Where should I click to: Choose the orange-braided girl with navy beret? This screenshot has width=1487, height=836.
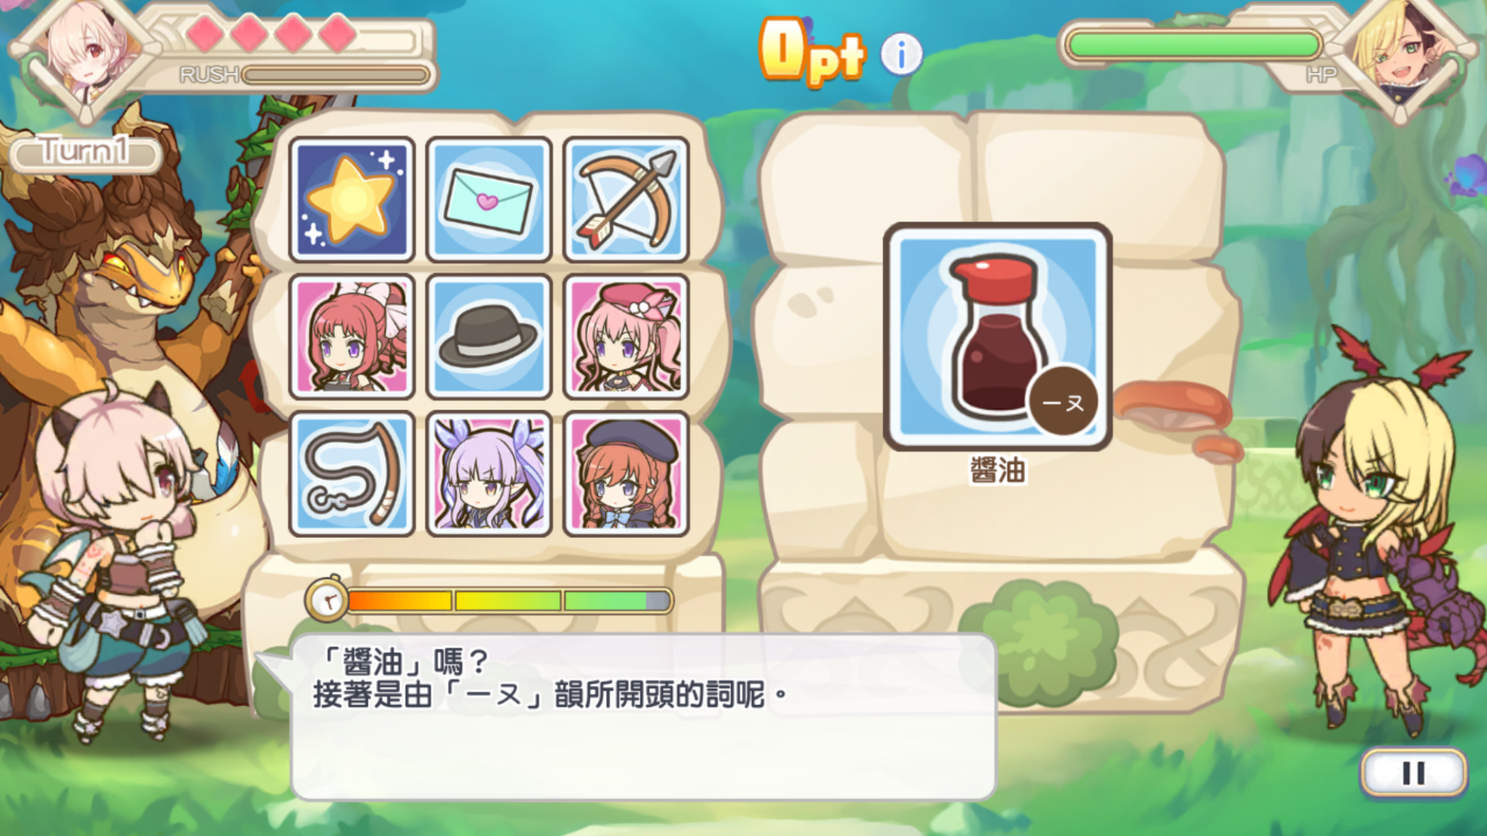click(626, 474)
